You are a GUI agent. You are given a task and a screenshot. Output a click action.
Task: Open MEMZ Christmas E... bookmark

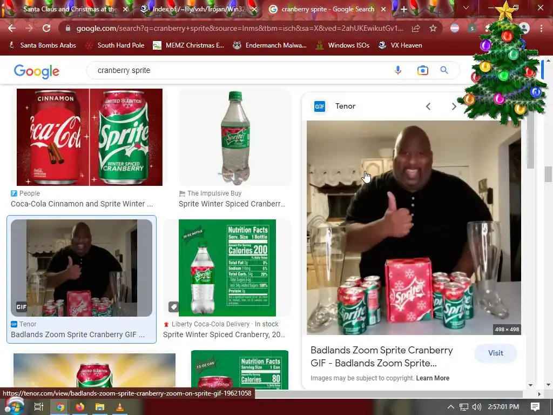tap(188, 45)
